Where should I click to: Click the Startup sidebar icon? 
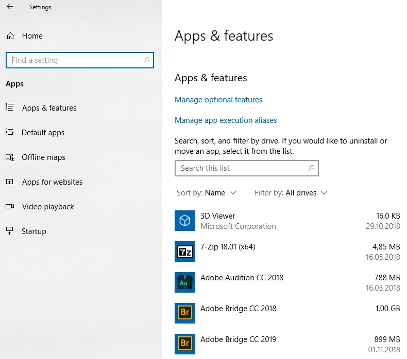pos(10,231)
